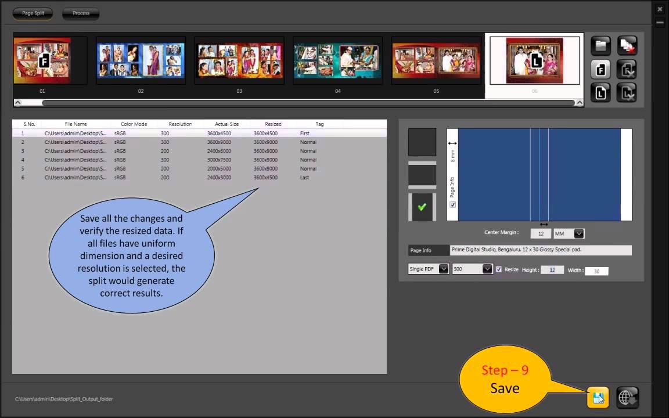Click the file path in row 2
This screenshot has height=418, width=669.
click(75, 142)
